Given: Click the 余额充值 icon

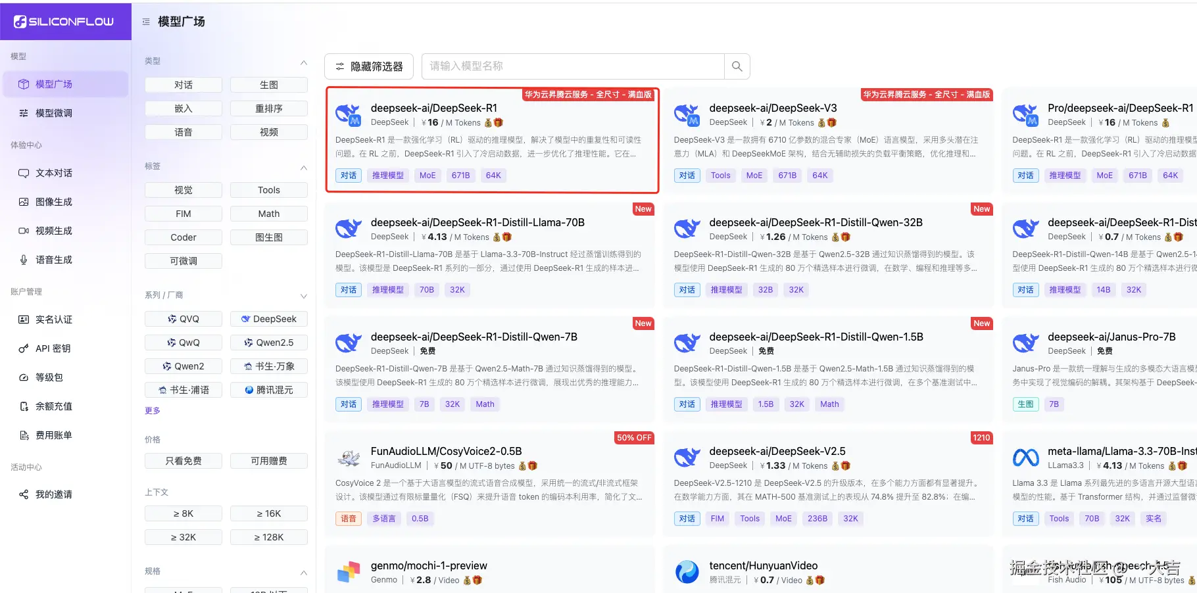Looking at the screenshot, I should [x=24, y=406].
